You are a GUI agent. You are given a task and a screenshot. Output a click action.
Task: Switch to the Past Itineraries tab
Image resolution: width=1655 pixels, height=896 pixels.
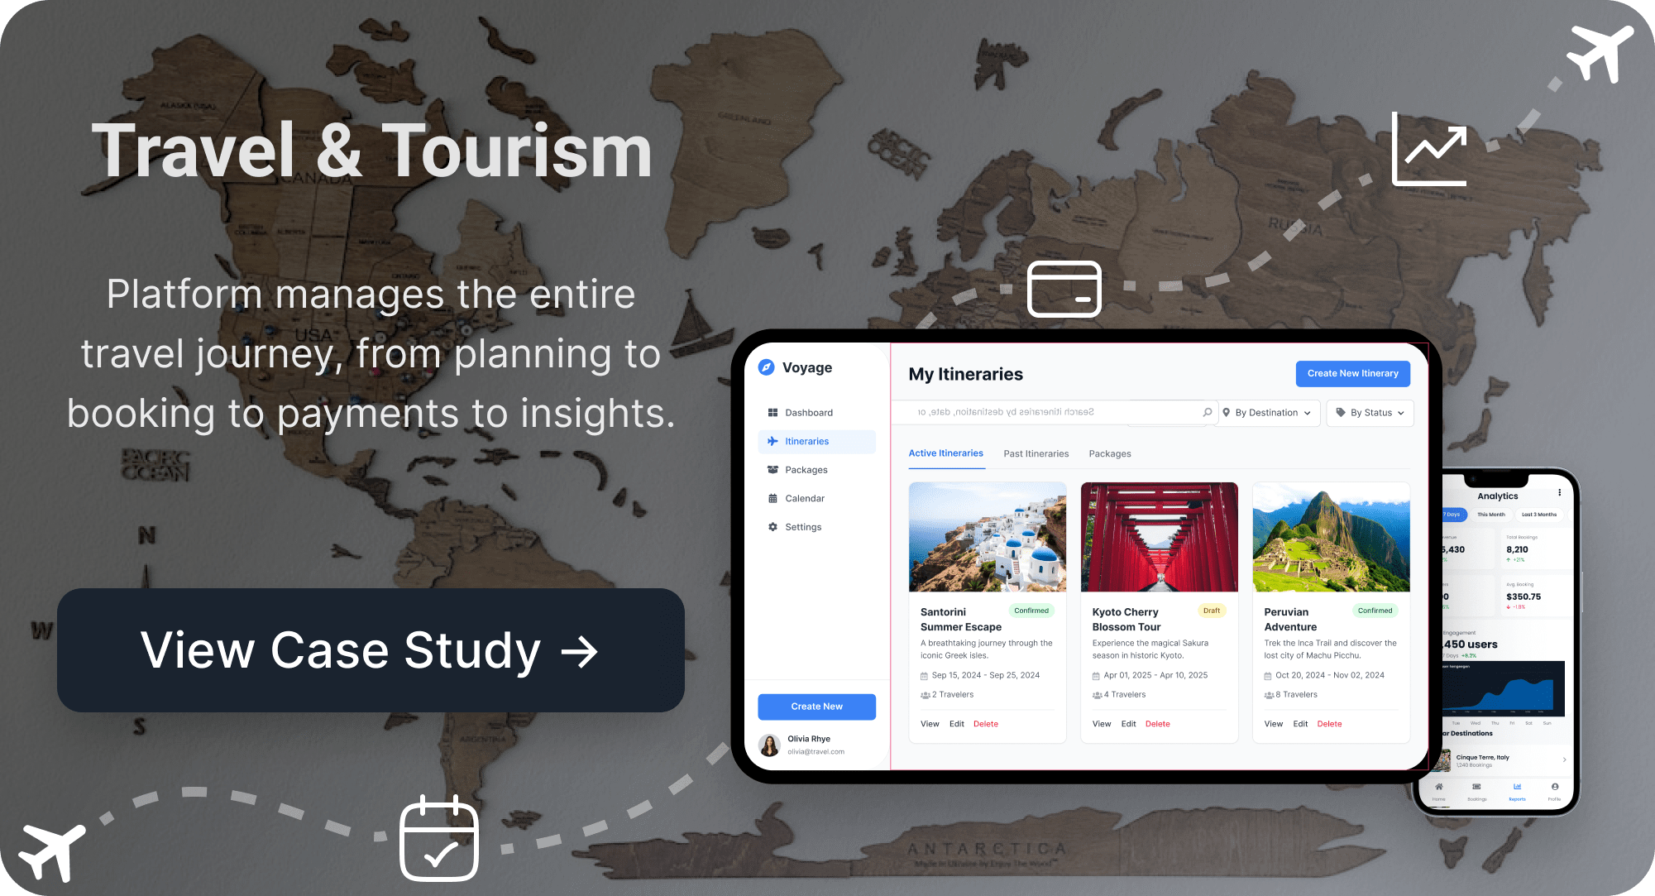[1036, 453]
